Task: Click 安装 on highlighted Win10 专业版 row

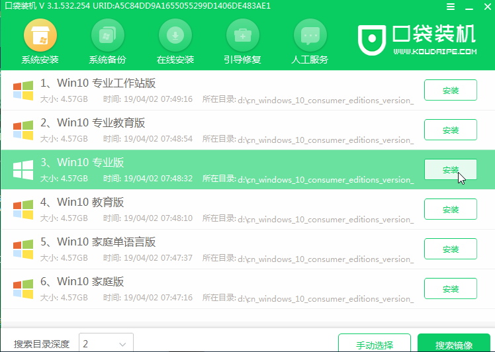Action: [450, 169]
